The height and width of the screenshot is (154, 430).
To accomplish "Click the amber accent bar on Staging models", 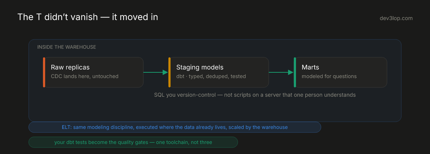I will [x=169, y=72].
